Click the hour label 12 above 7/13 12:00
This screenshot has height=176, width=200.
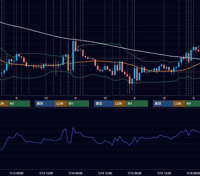tap(46, 98)
